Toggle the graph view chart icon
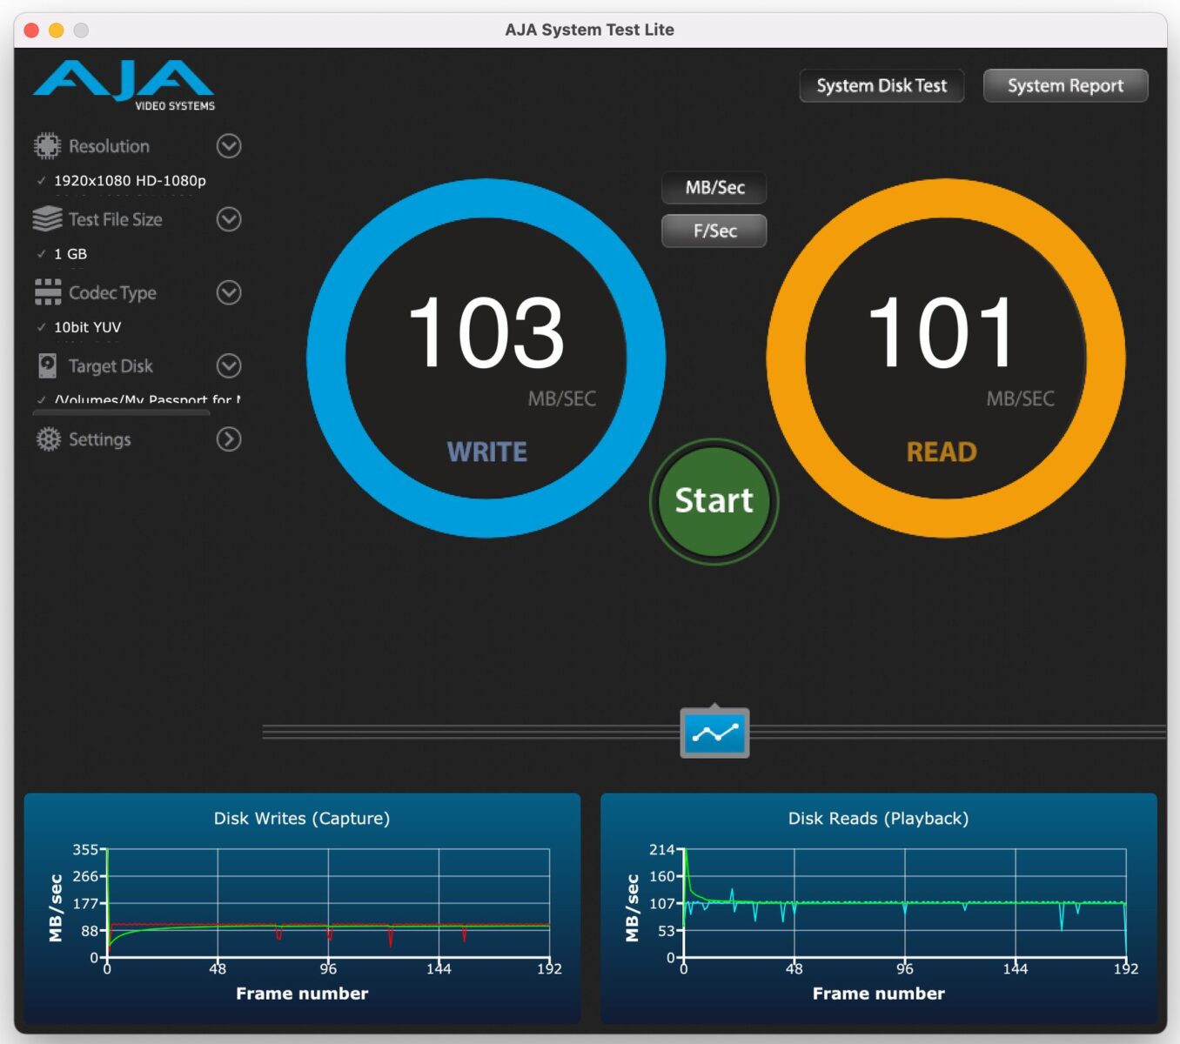The height and width of the screenshot is (1044, 1180). [x=714, y=733]
